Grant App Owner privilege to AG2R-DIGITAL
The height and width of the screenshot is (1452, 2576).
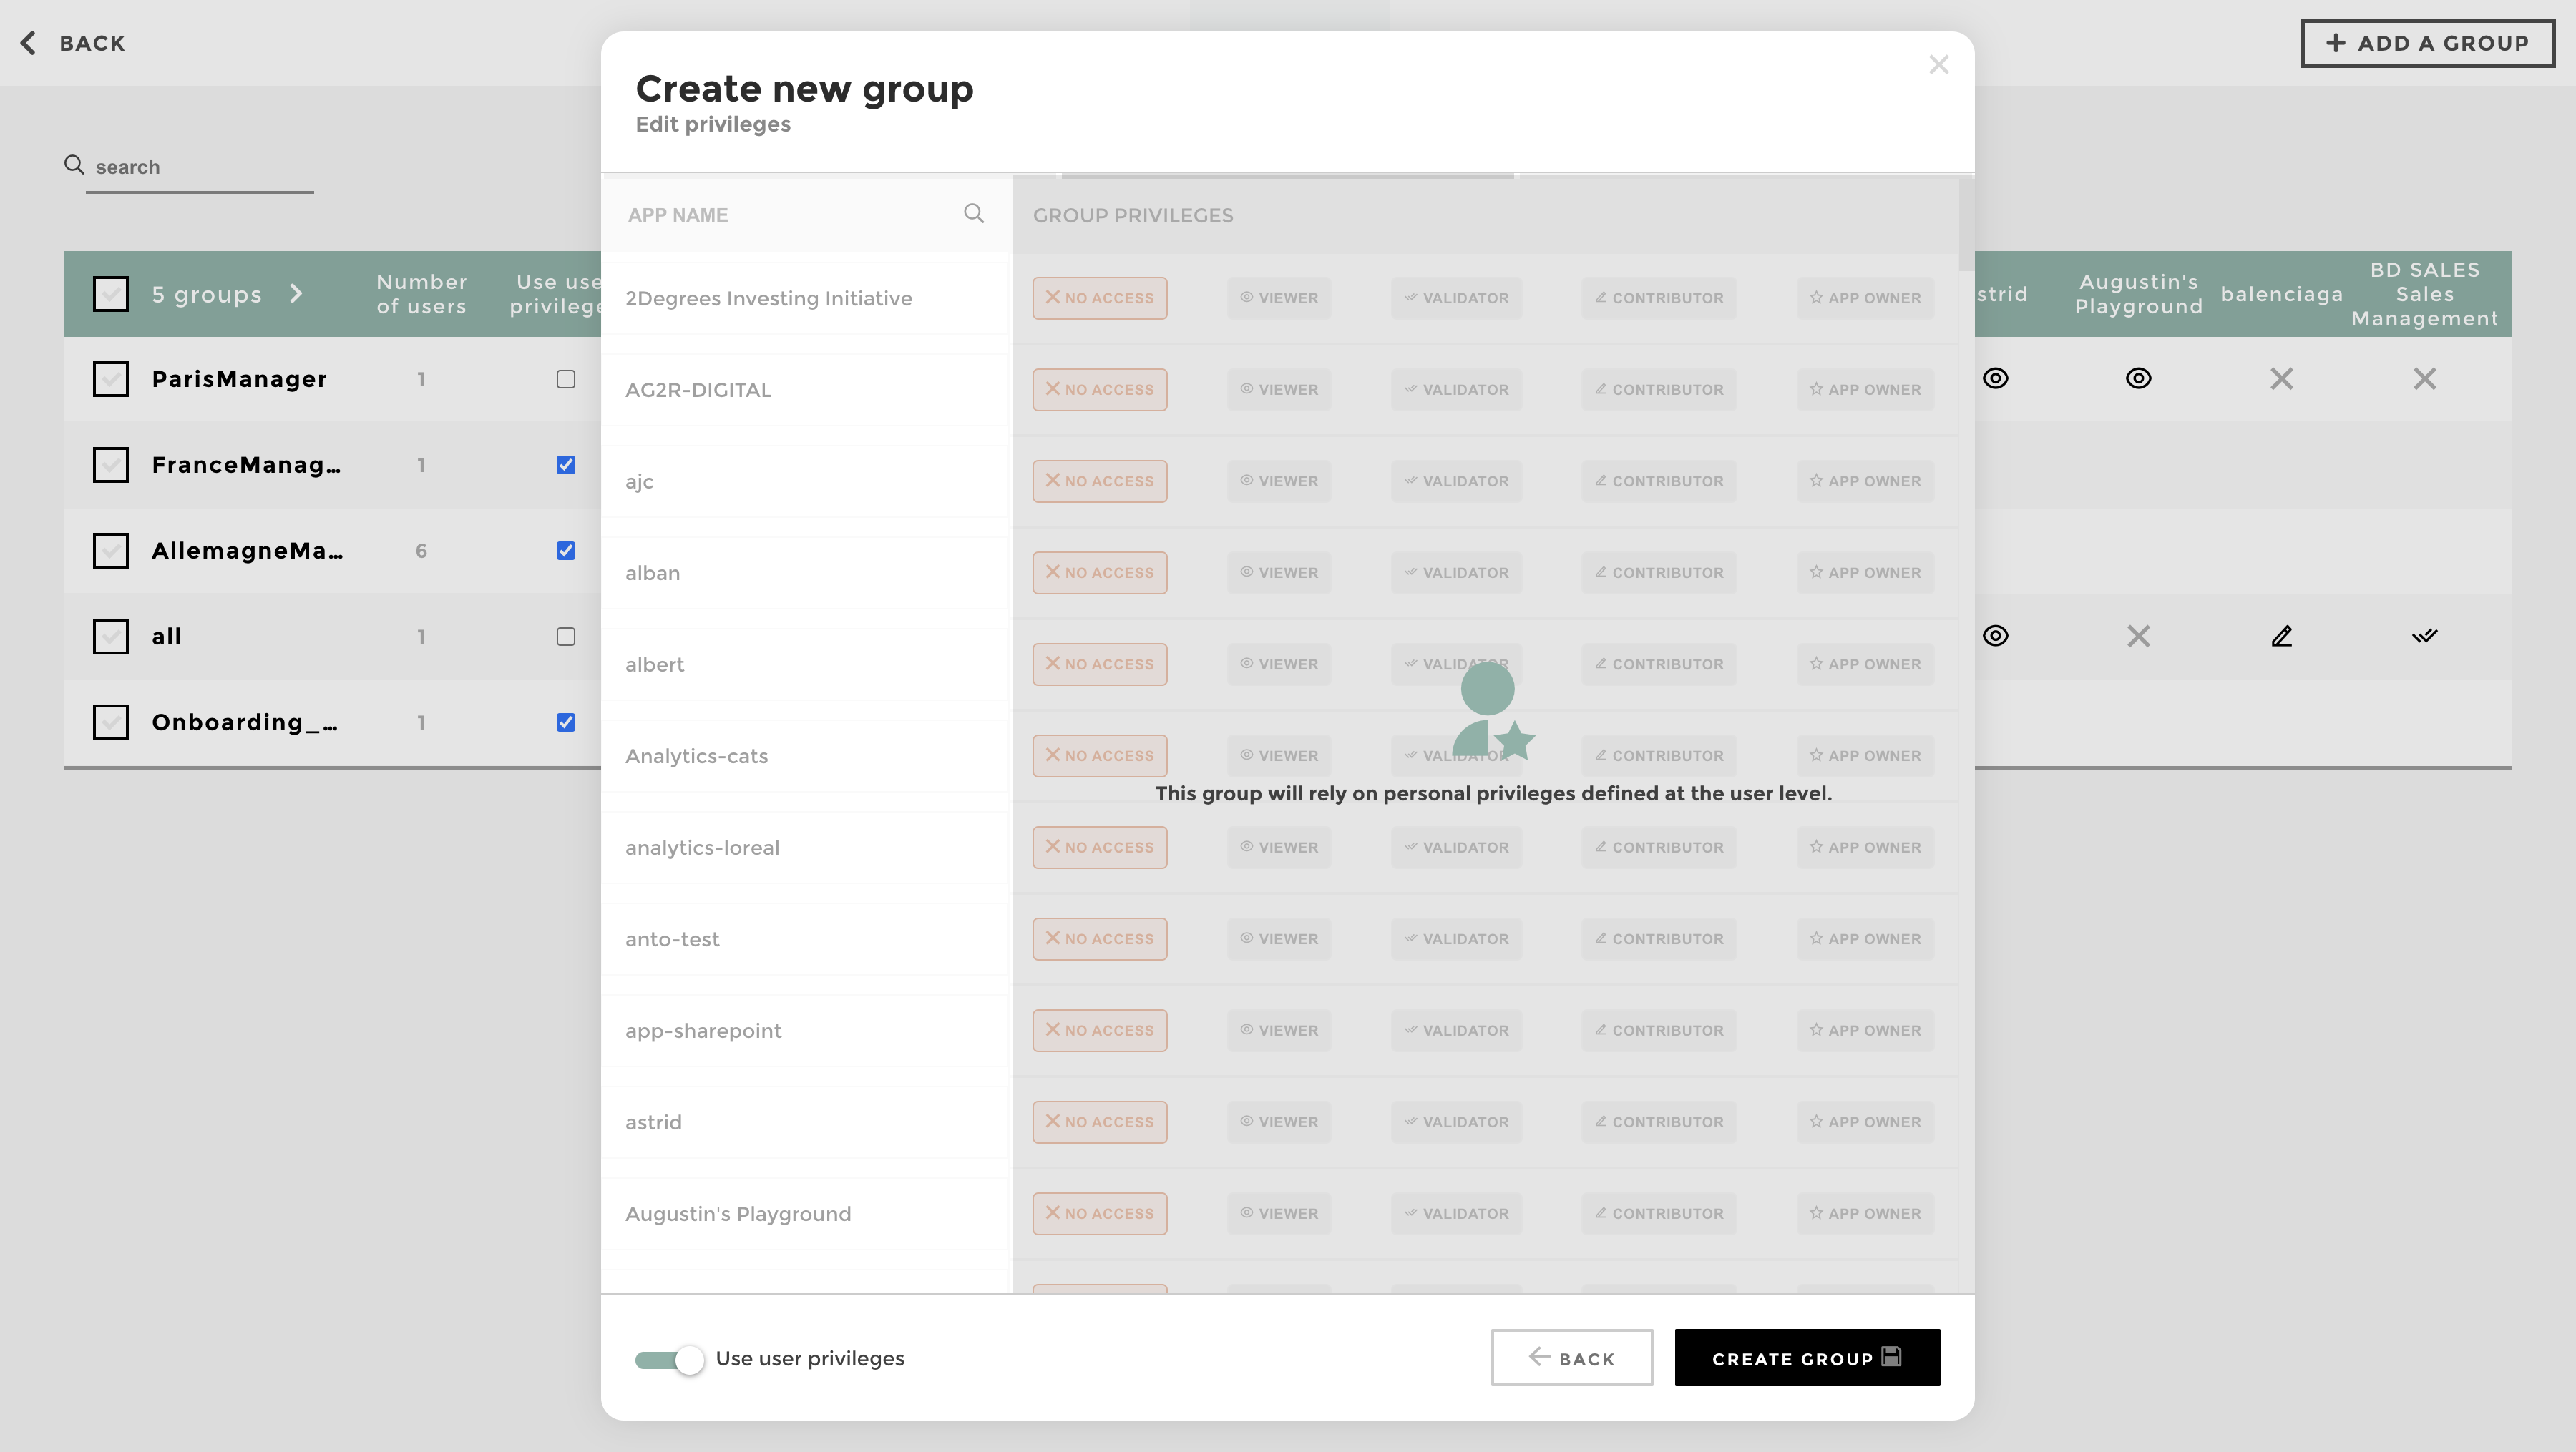tap(1864, 388)
